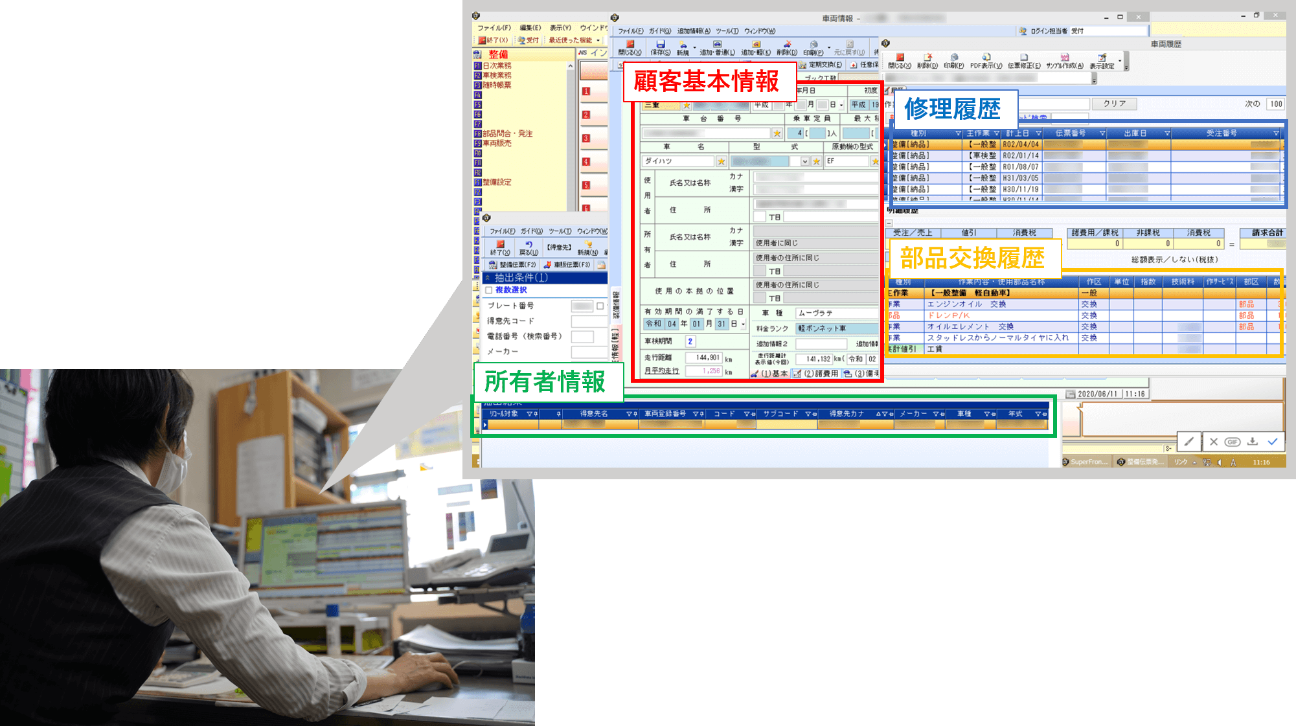The image size is (1296, 726).
Task: Click the star icon beside ダイハツ field
Action: 721,161
